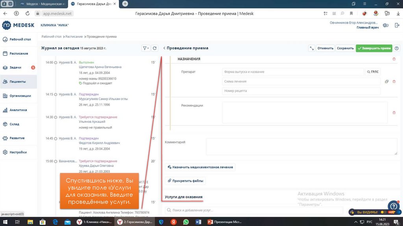Click the Отменить button
403x226 pixels.
coord(325,48)
